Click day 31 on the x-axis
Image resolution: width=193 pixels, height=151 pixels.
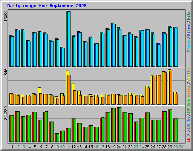click(181, 147)
